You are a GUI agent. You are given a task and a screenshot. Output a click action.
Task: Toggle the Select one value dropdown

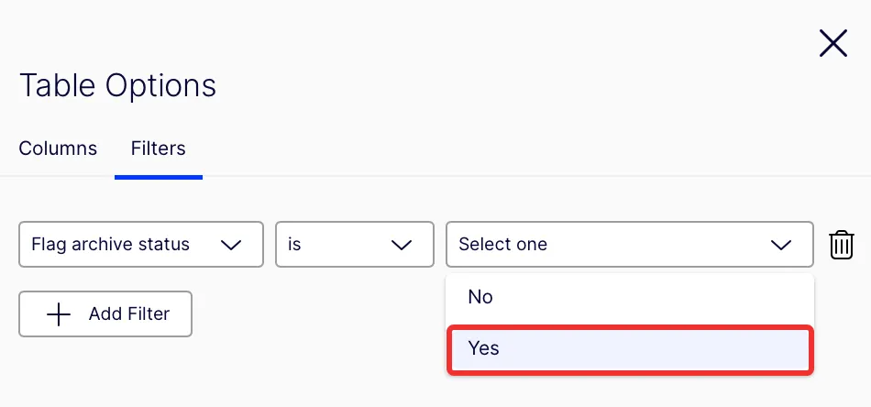[630, 245]
